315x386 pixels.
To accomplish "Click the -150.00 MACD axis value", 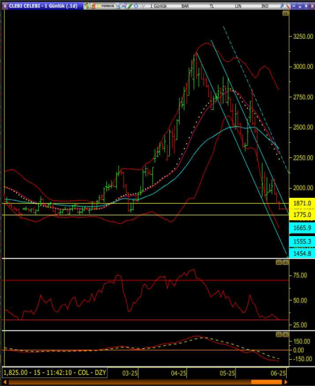I will point(303,359).
